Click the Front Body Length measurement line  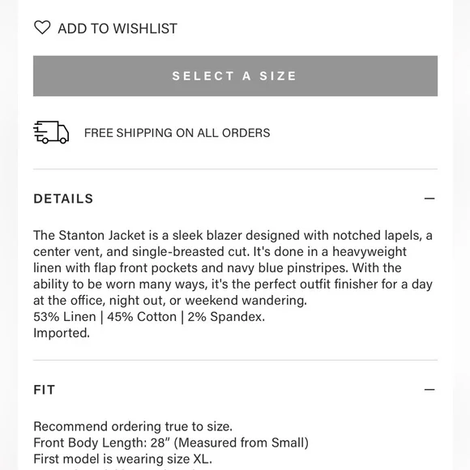tap(171, 442)
